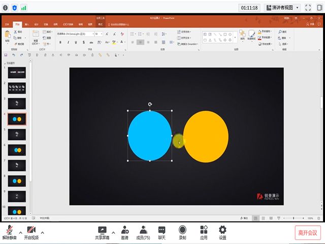Start screen sharing with 共享屏幕
Viewport: 325px width, 244px height.
[103, 230]
